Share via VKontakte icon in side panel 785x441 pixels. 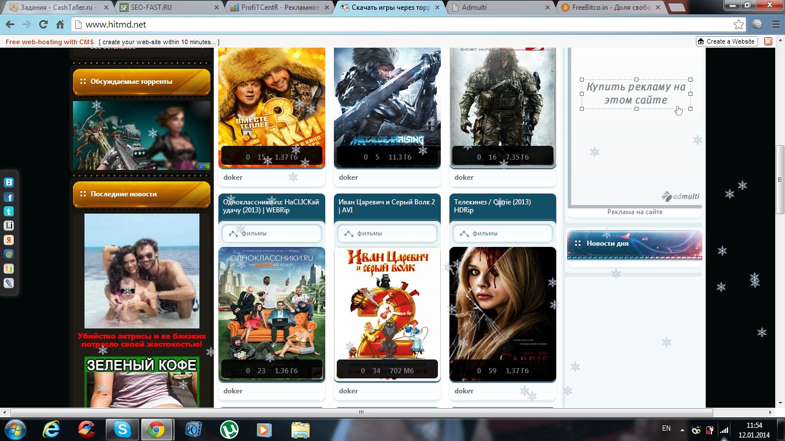9,183
